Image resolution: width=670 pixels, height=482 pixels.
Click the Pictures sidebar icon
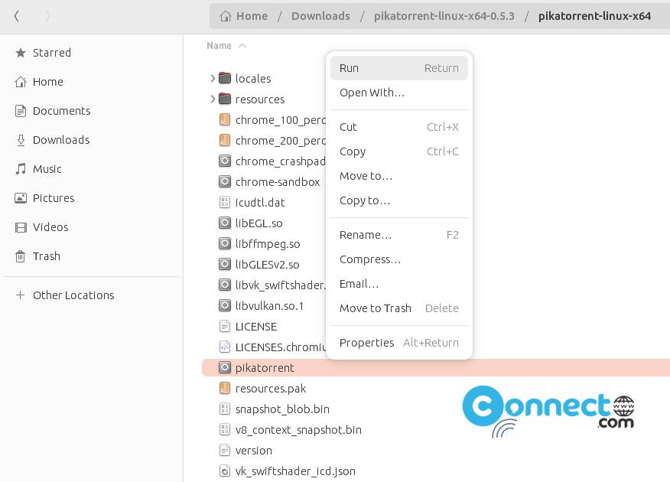point(20,198)
